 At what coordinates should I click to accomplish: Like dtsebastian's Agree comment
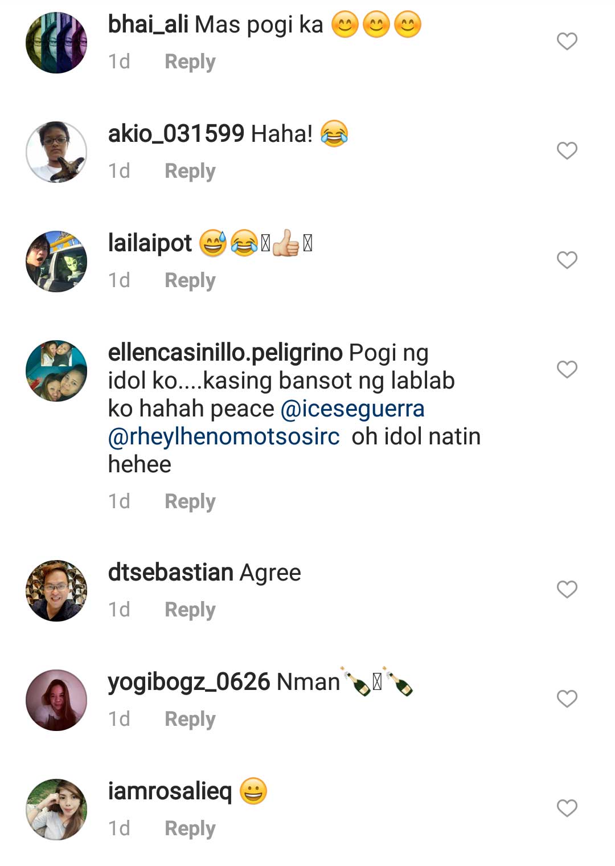click(567, 590)
